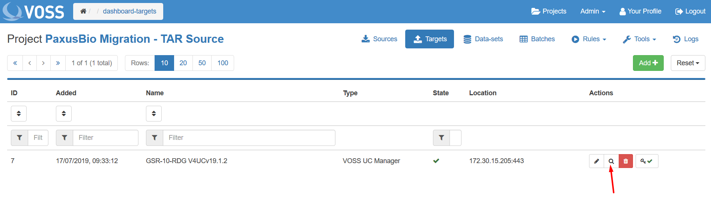711x213 pixels.
Task: Open the Reset dropdown button
Action: pos(688,63)
